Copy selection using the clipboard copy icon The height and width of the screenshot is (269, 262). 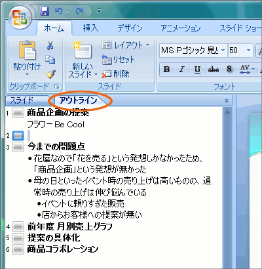pos(50,60)
